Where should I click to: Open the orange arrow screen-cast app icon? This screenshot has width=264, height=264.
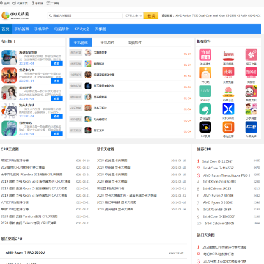(x=228, y=127)
